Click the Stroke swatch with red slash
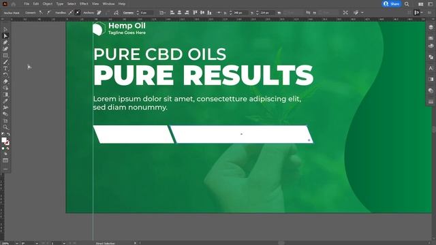 pyautogui.click(x=7, y=143)
